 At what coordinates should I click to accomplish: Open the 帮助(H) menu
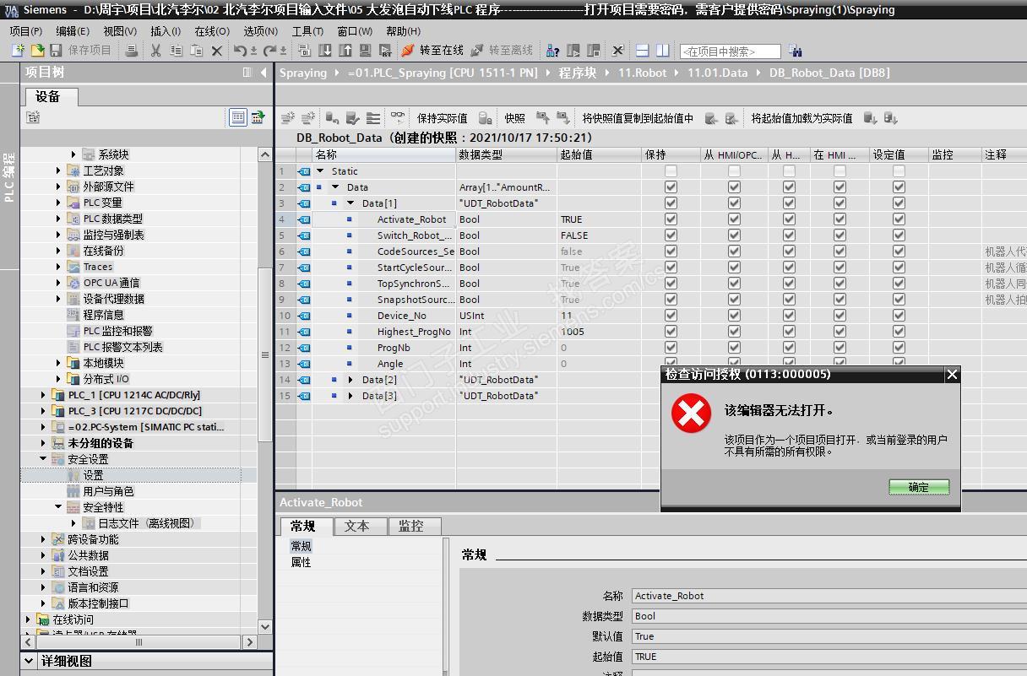[x=403, y=30]
